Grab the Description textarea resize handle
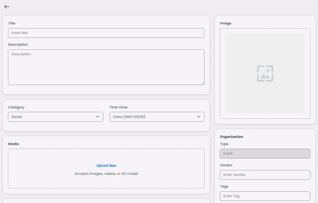 [203, 83]
